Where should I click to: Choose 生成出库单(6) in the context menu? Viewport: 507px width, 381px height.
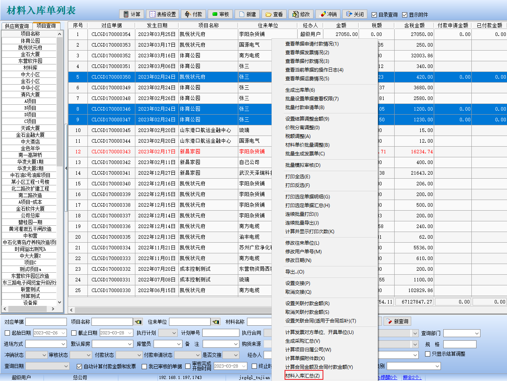coord(300,90)
